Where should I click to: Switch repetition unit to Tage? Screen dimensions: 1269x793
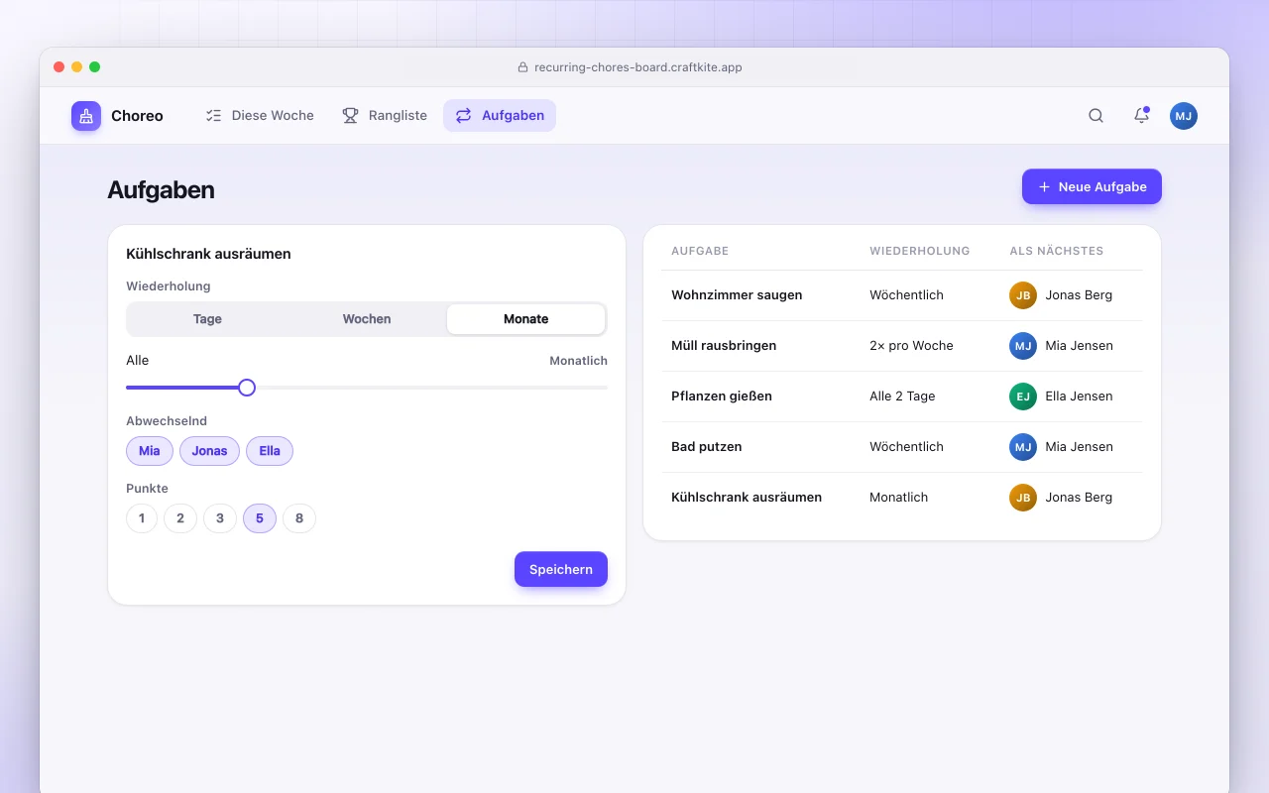click(207, 319)
